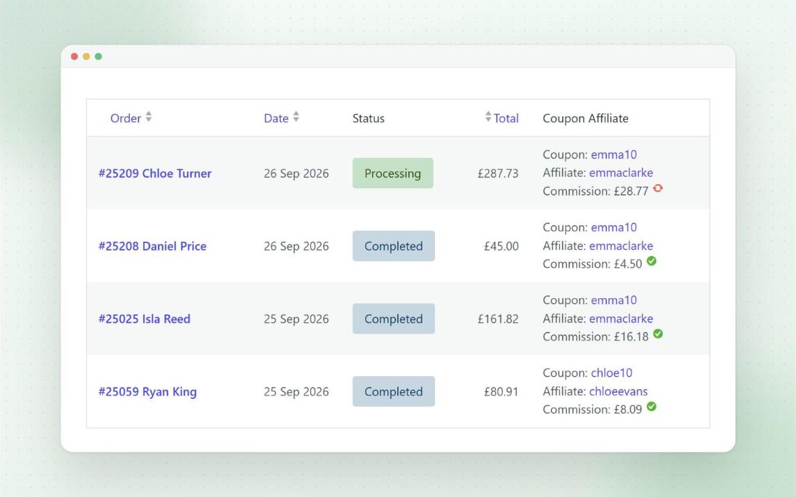
Task: Click the £287.73 total amount
Action: pyautogui.click(x=498, y=173)
